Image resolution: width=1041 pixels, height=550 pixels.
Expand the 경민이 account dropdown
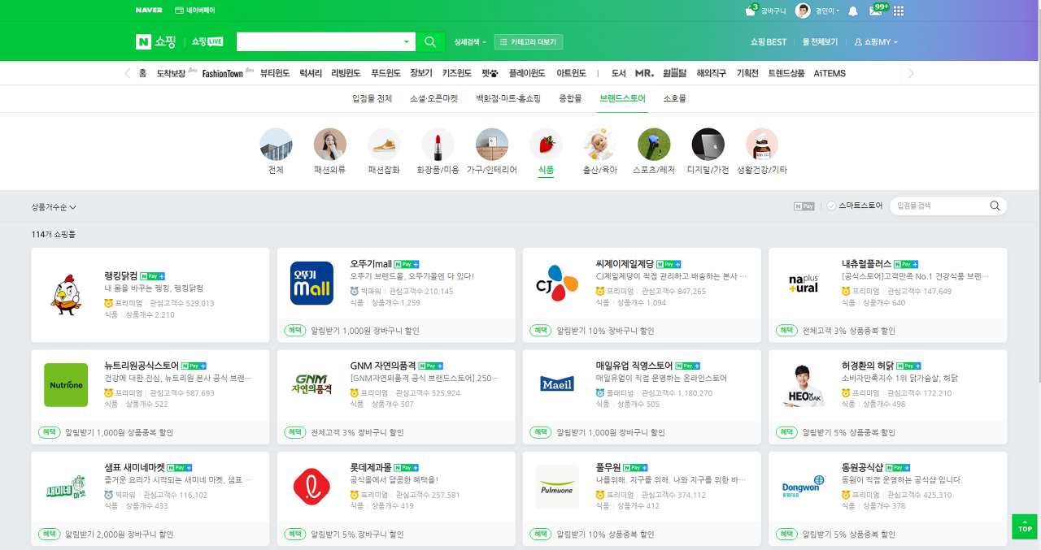828,11
